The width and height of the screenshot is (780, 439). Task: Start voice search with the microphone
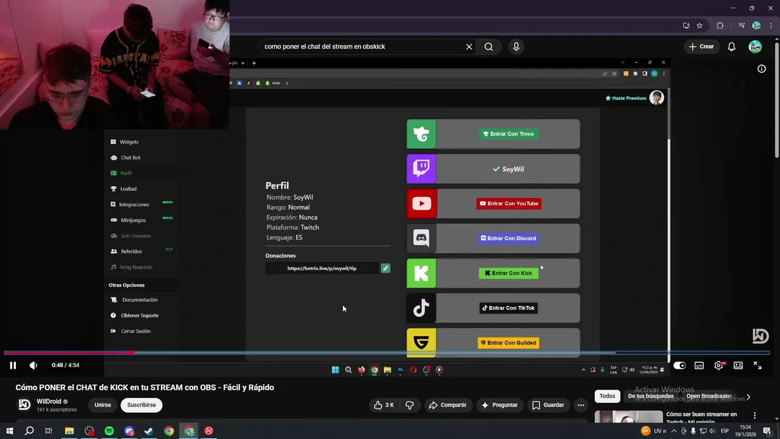(516, 46)
